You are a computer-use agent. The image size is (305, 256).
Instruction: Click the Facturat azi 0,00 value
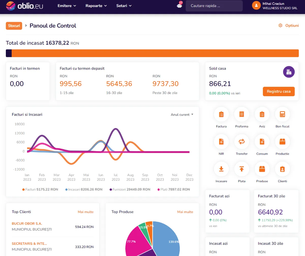[x=216, y=212]
